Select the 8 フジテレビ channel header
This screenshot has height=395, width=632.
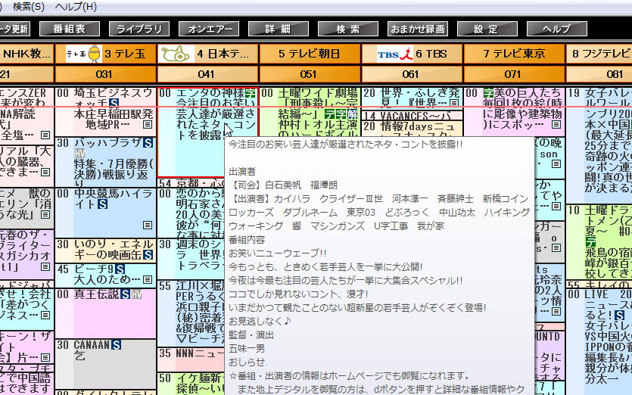point(599,54)
